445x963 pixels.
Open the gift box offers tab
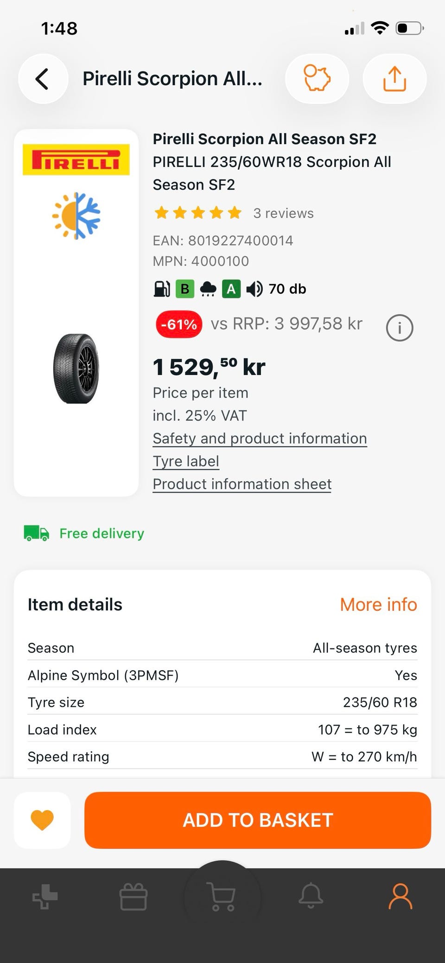133,896
